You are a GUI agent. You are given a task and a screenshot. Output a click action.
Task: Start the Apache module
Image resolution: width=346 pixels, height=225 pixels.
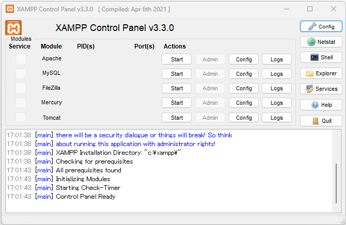point(177,59)
